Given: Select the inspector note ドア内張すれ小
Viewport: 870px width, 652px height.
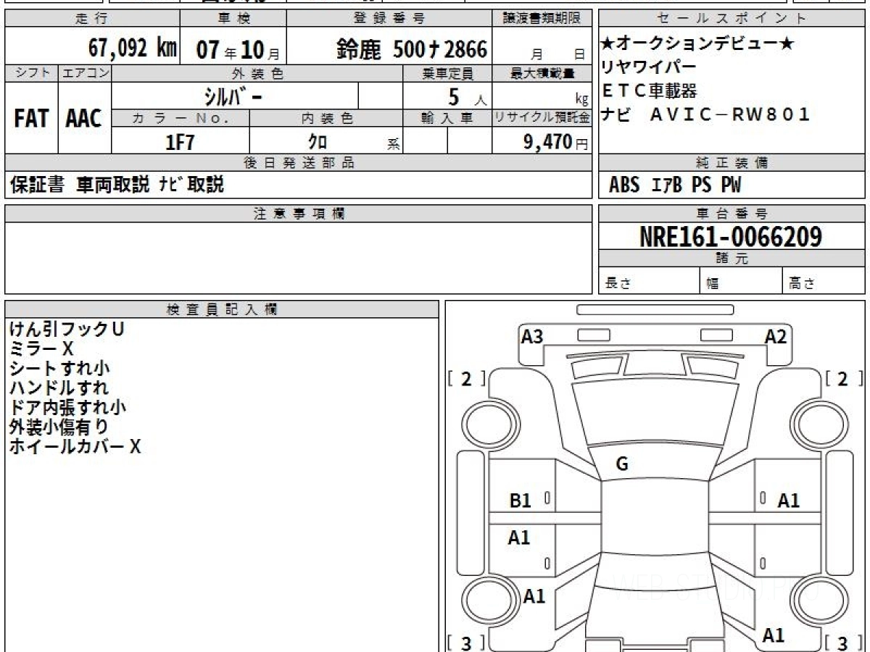Looking at the screenshot, I should [67, 408].
